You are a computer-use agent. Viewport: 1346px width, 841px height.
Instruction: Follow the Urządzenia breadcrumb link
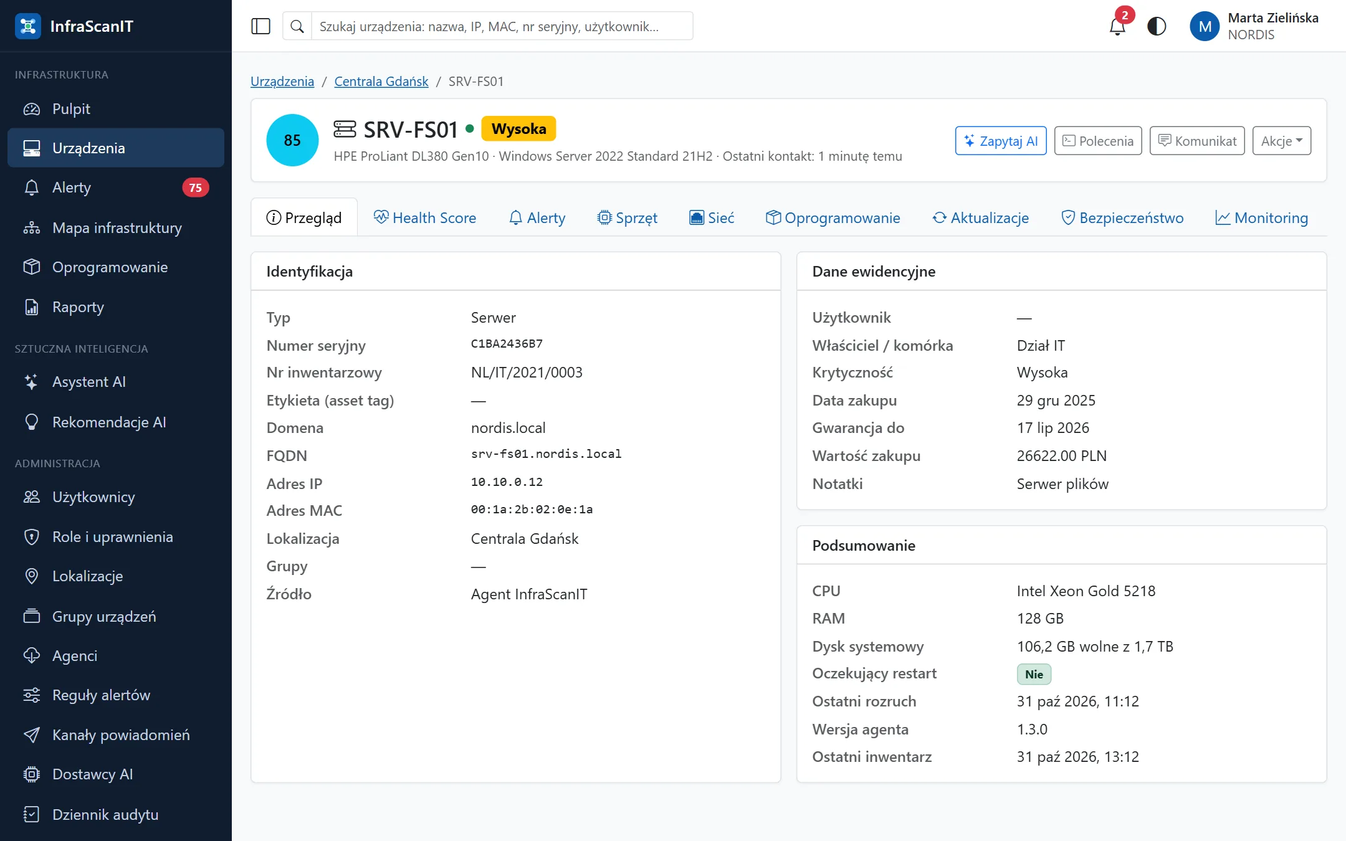point(282,82)
